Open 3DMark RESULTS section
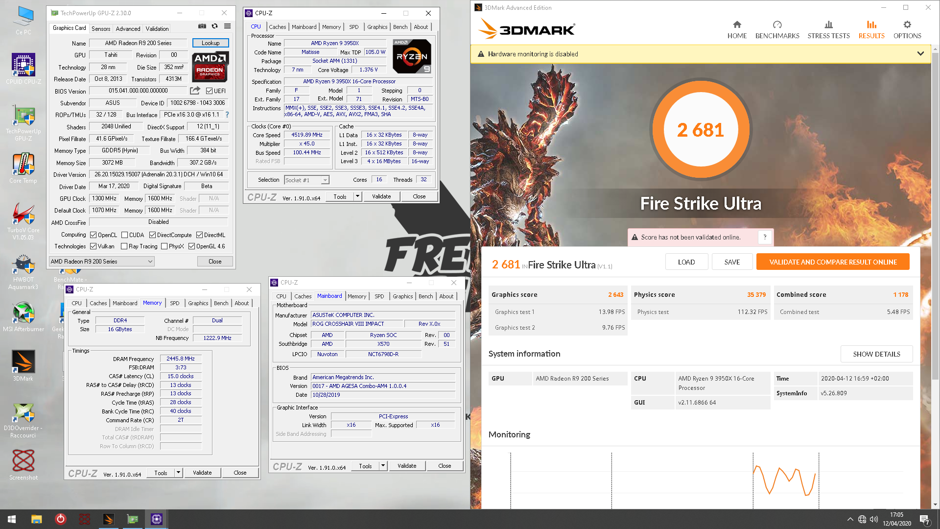940x529 pixels. coord(871,30)
